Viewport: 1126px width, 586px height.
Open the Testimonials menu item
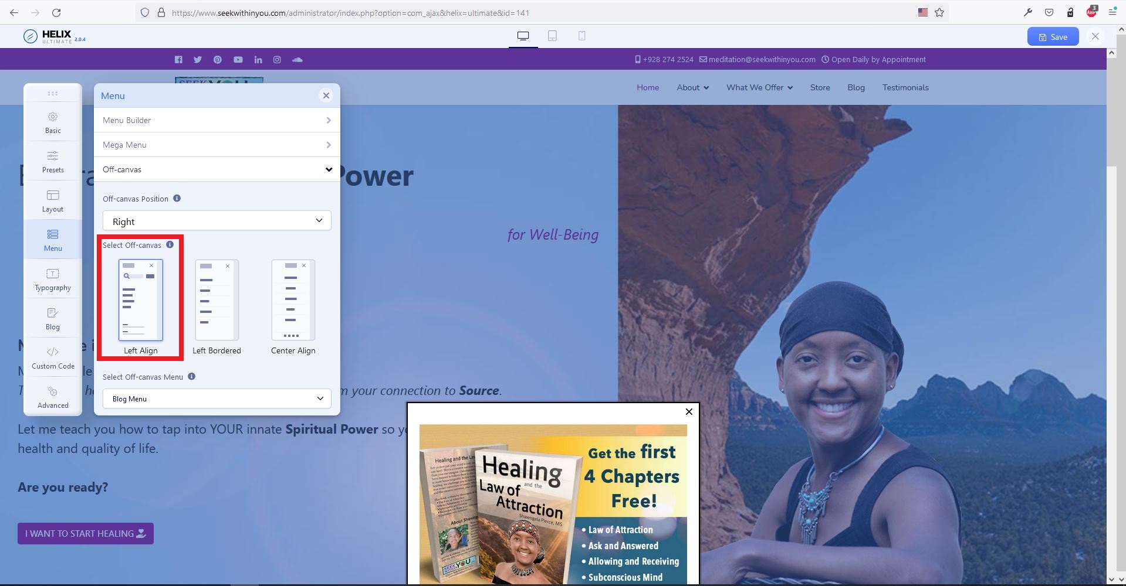pos(905,87)
